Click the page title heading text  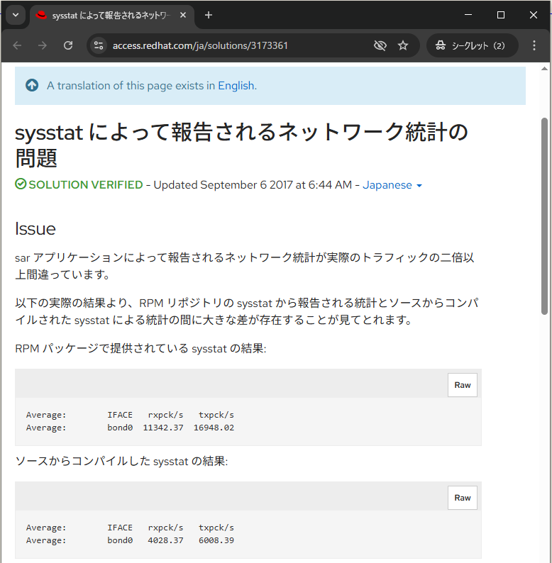241,145
